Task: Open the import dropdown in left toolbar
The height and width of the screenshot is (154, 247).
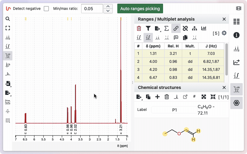Action: tap(8, 83)
